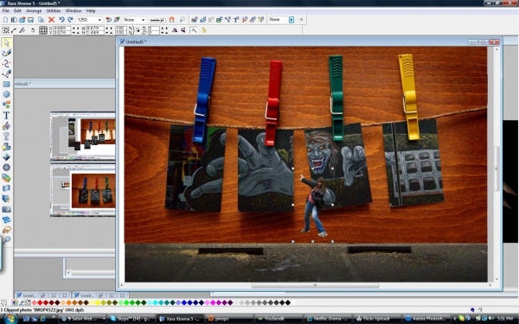Image resolution: width=519 pixels, height=324 pixels.
Task: Open the line width dropdown
Action: [x=157, y=20]
